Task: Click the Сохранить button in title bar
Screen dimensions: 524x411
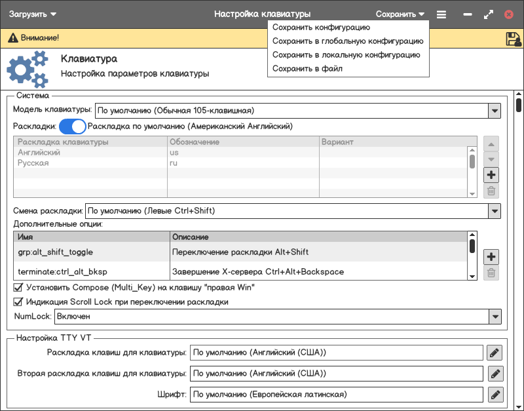Action: point(400,14)
